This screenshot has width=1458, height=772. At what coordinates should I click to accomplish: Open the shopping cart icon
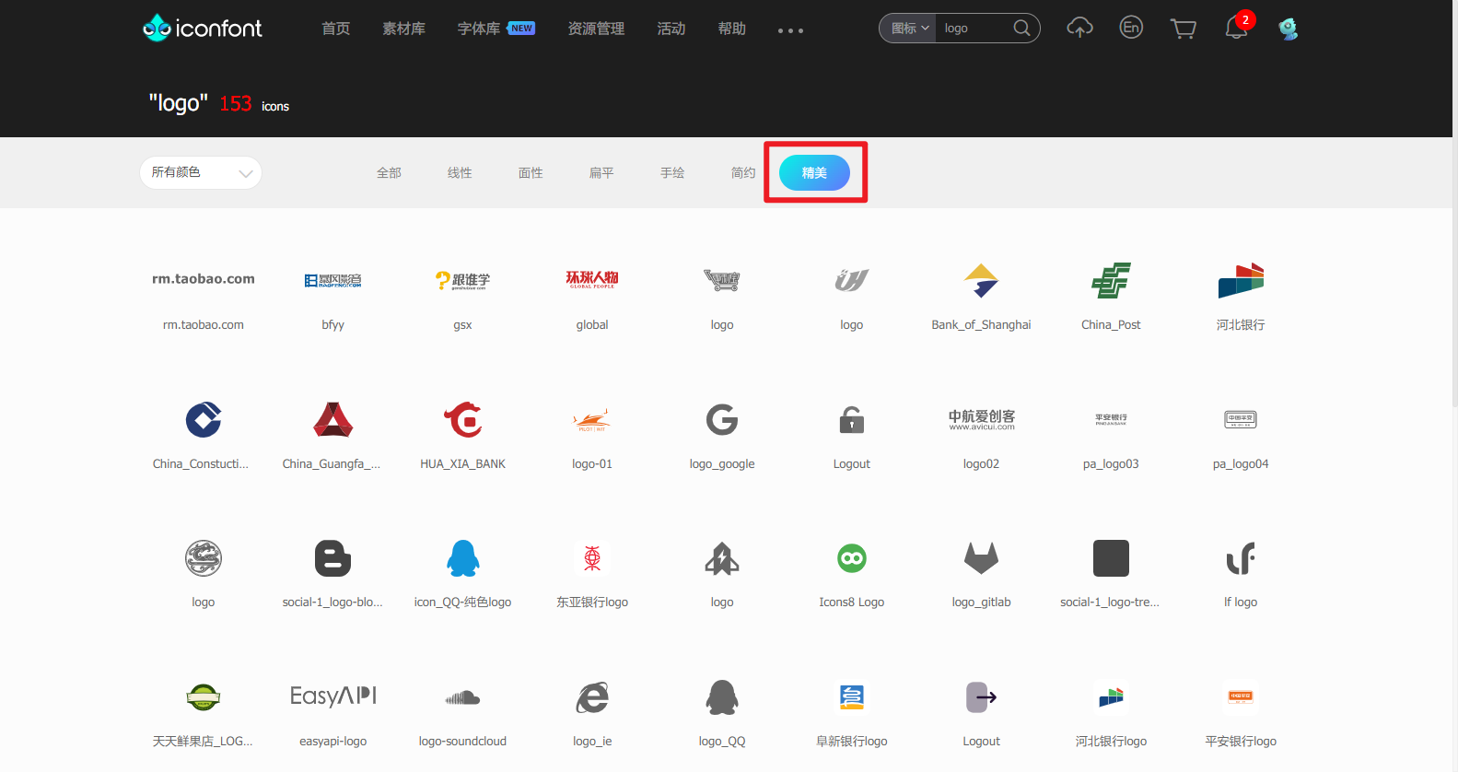[x=1184, y=29]
